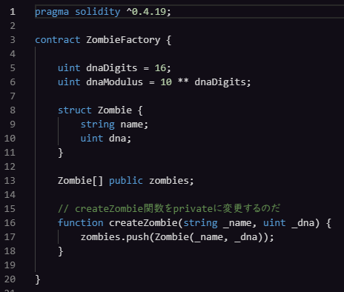Click line number 8 in the gutter

click(x=13, y=110)
